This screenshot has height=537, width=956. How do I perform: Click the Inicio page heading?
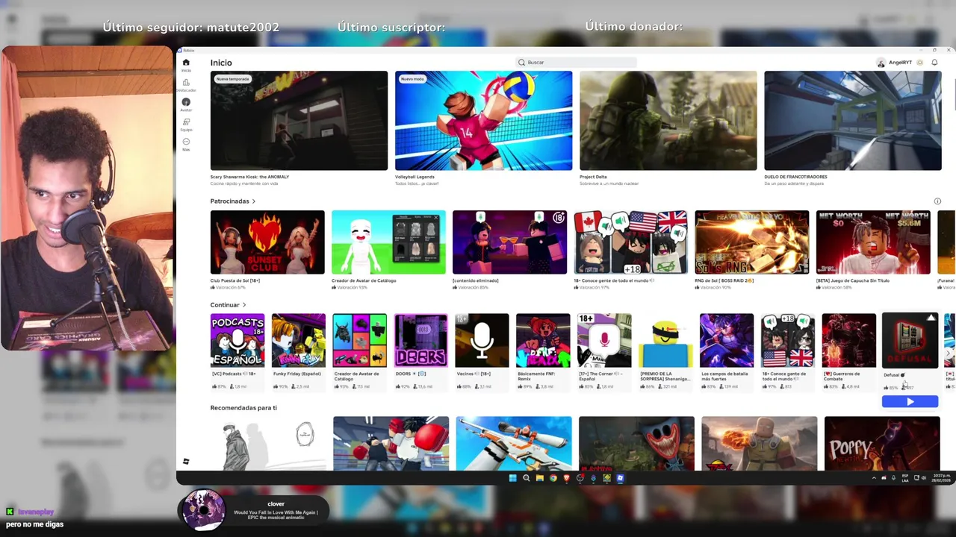[x=221, y=63]
